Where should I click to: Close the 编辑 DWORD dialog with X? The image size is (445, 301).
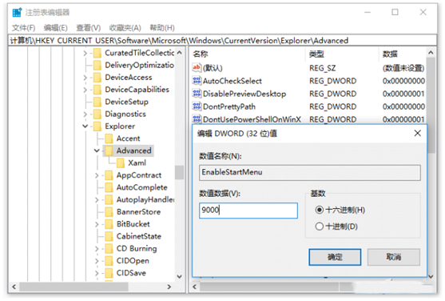418,133
